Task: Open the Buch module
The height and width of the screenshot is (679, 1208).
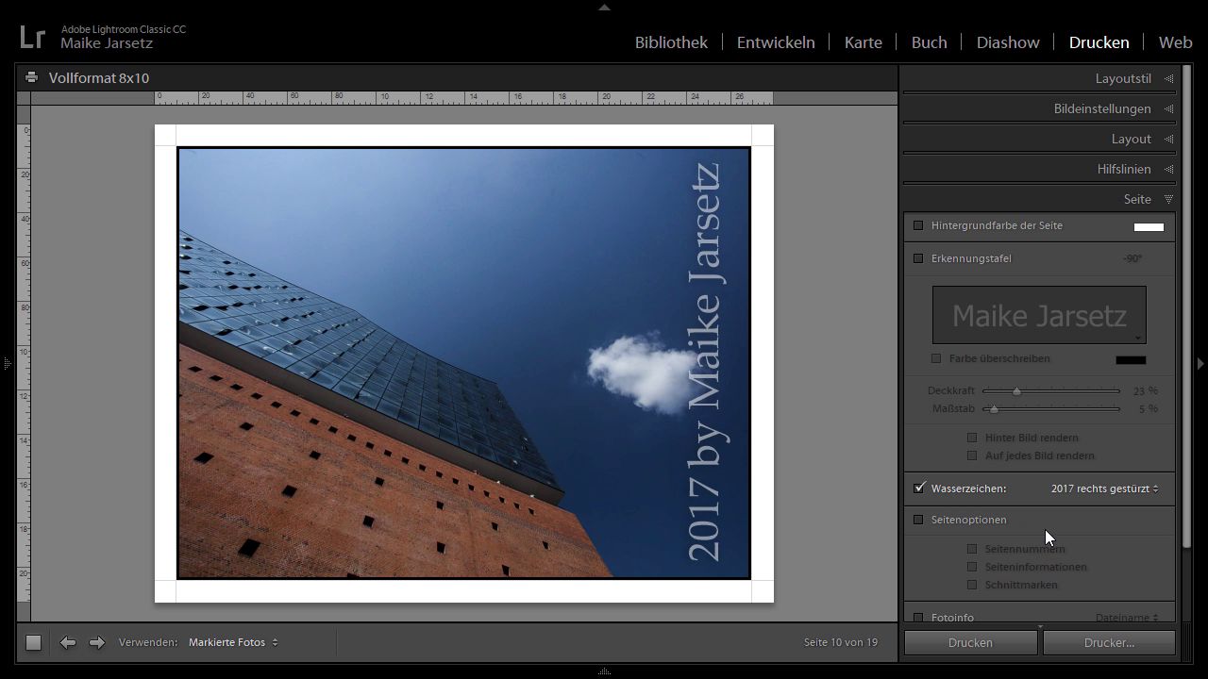Action: [929, 42]
